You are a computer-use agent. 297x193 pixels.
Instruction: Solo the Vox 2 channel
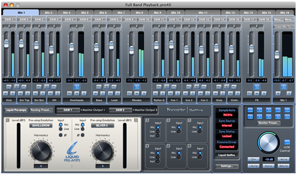pos(193,94)
